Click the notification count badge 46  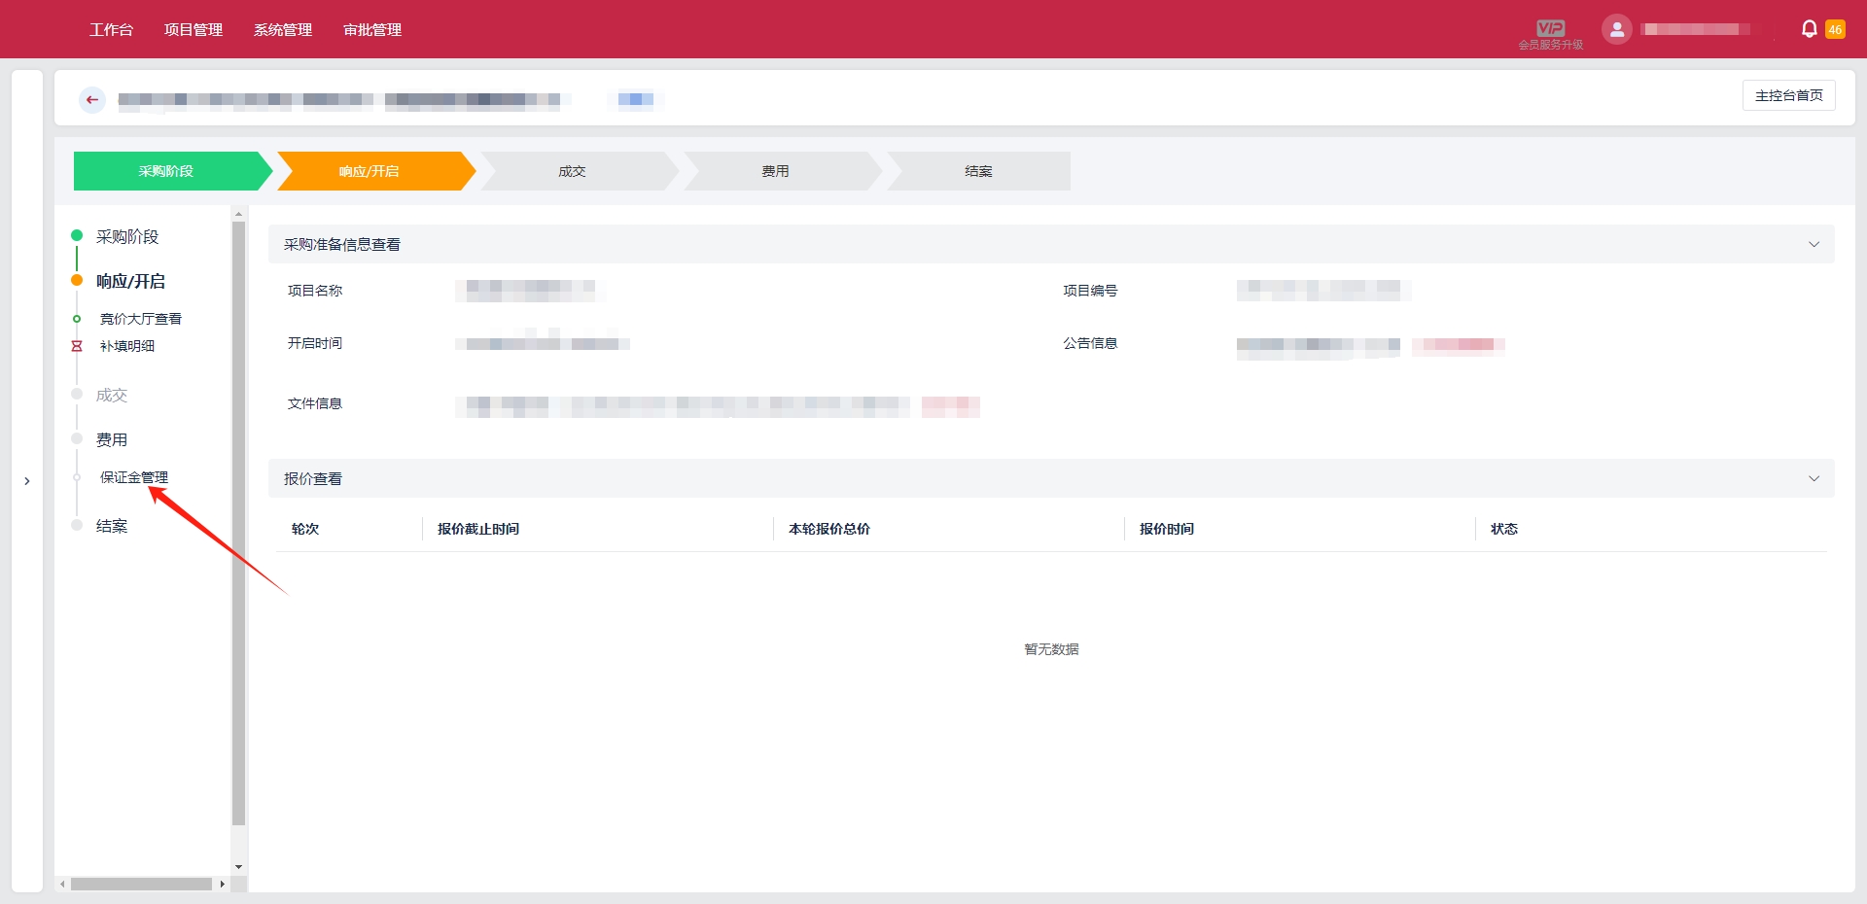coord(1835,29)
